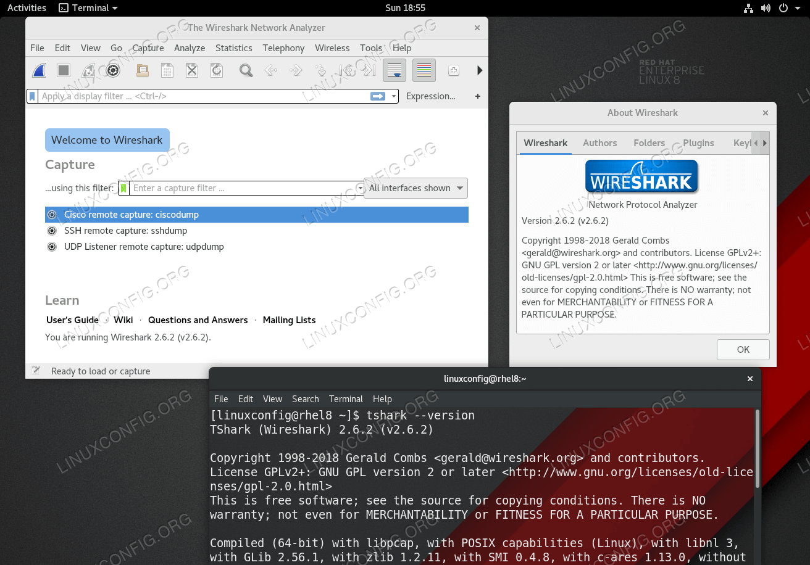The width and height of the screenshot is (810, 565).
Task: Jump to the last packet icon
Action: 370,70
